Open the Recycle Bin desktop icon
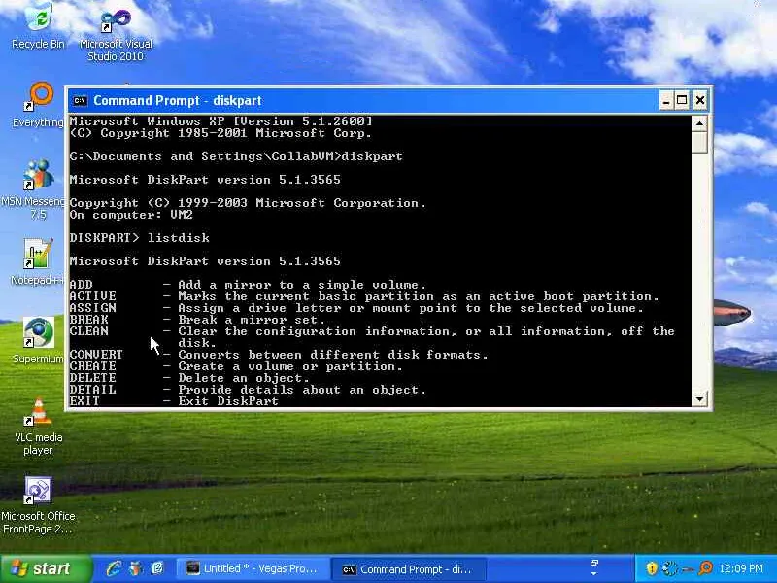Image resolution: width=777 pixels, height=583 pixels. pos(39,25)
